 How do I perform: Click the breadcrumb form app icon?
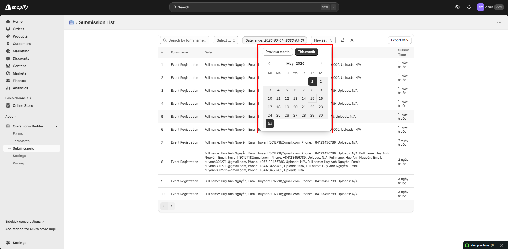point(71,22)
